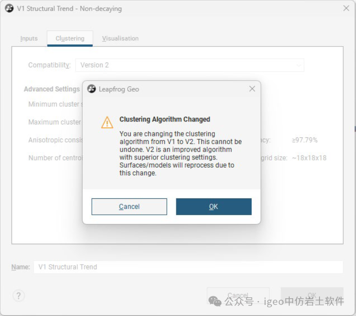Click the chevron arrow of Compatibility combo box
The image size is (356, 316).
(299, 65)
